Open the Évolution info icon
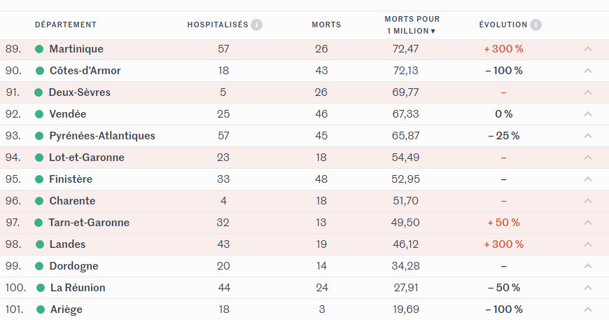The height and width of the screenshot is (320, 609). pyautogui.click(x=535, y=25)
